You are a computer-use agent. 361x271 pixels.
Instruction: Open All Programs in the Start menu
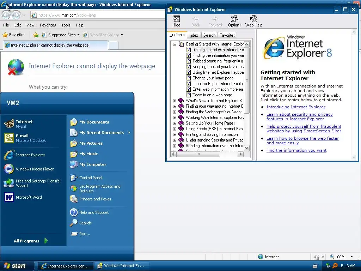click(x=31, y=241)
